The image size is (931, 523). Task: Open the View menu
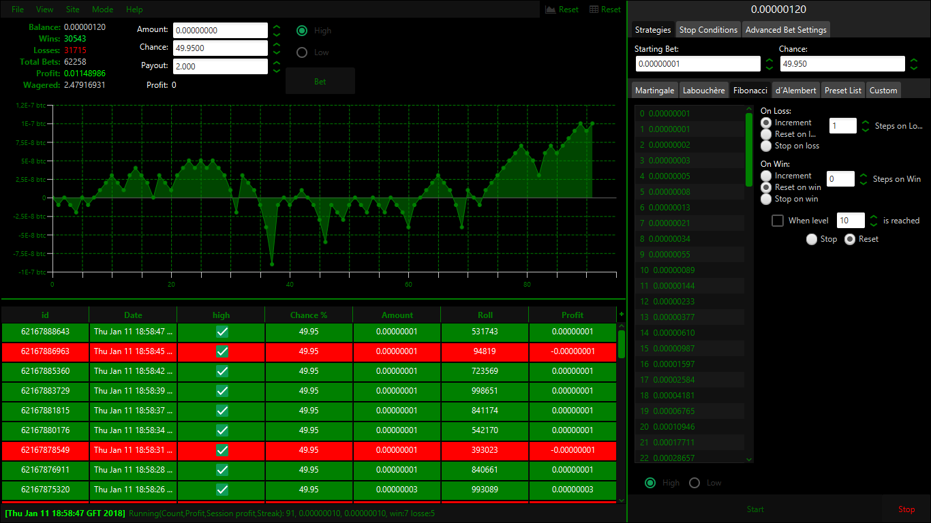point(45,10)
